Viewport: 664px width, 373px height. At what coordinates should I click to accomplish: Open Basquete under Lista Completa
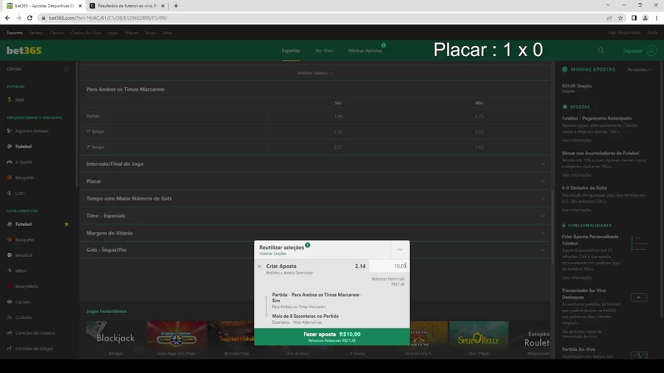pos(24,240)
